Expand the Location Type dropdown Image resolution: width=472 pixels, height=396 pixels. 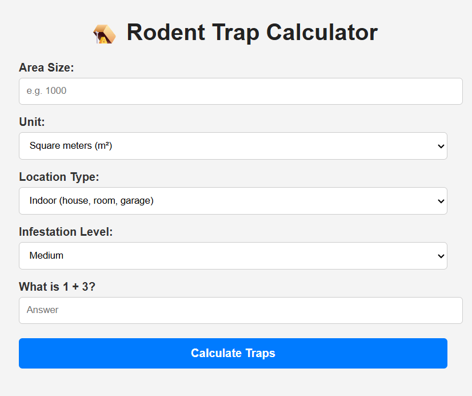pyautogui.click(x=233, y=201)
